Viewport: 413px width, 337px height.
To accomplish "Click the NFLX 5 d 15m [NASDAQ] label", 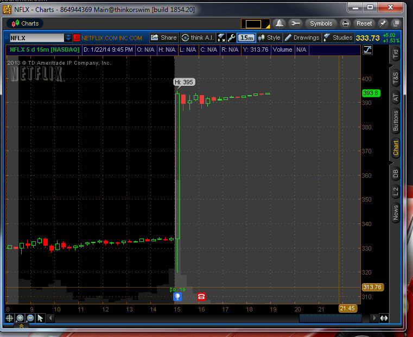I will (45, 49).
